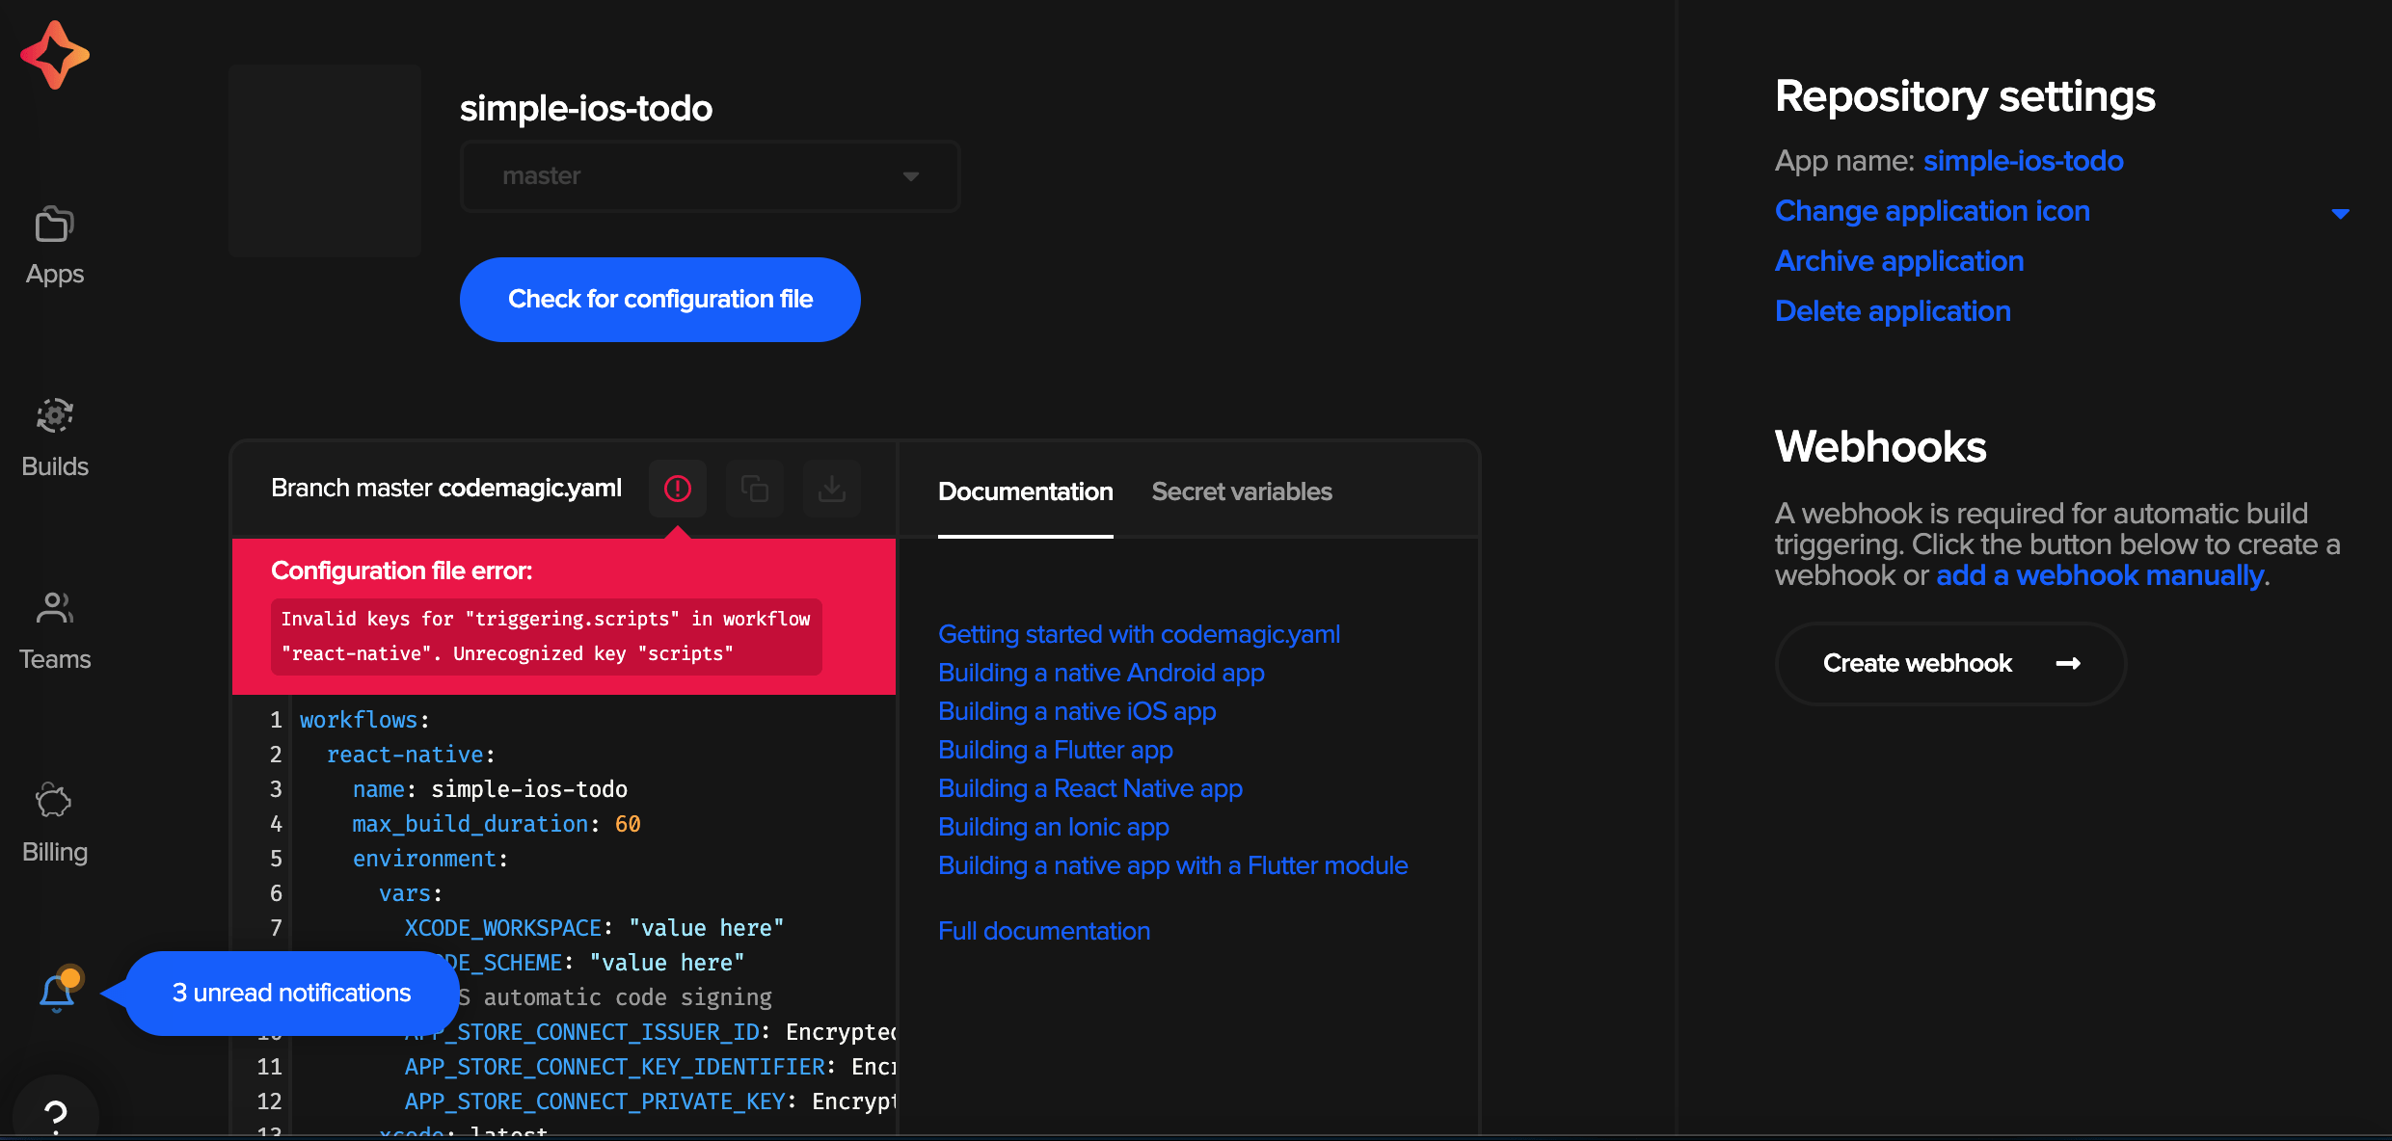Image resolution: width=2392 pixels, height=1141 pixels.
Task: Expand the Change application icon chevron
Action: 2340,213
